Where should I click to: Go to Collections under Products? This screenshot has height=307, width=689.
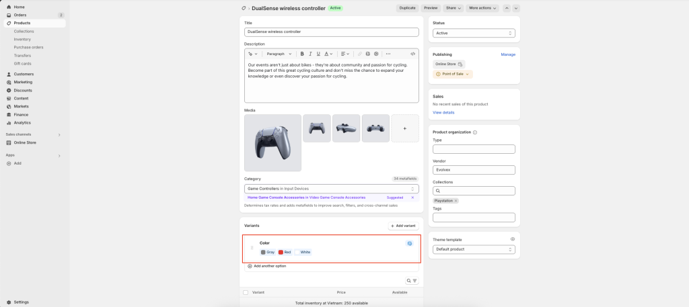point(24,31)
